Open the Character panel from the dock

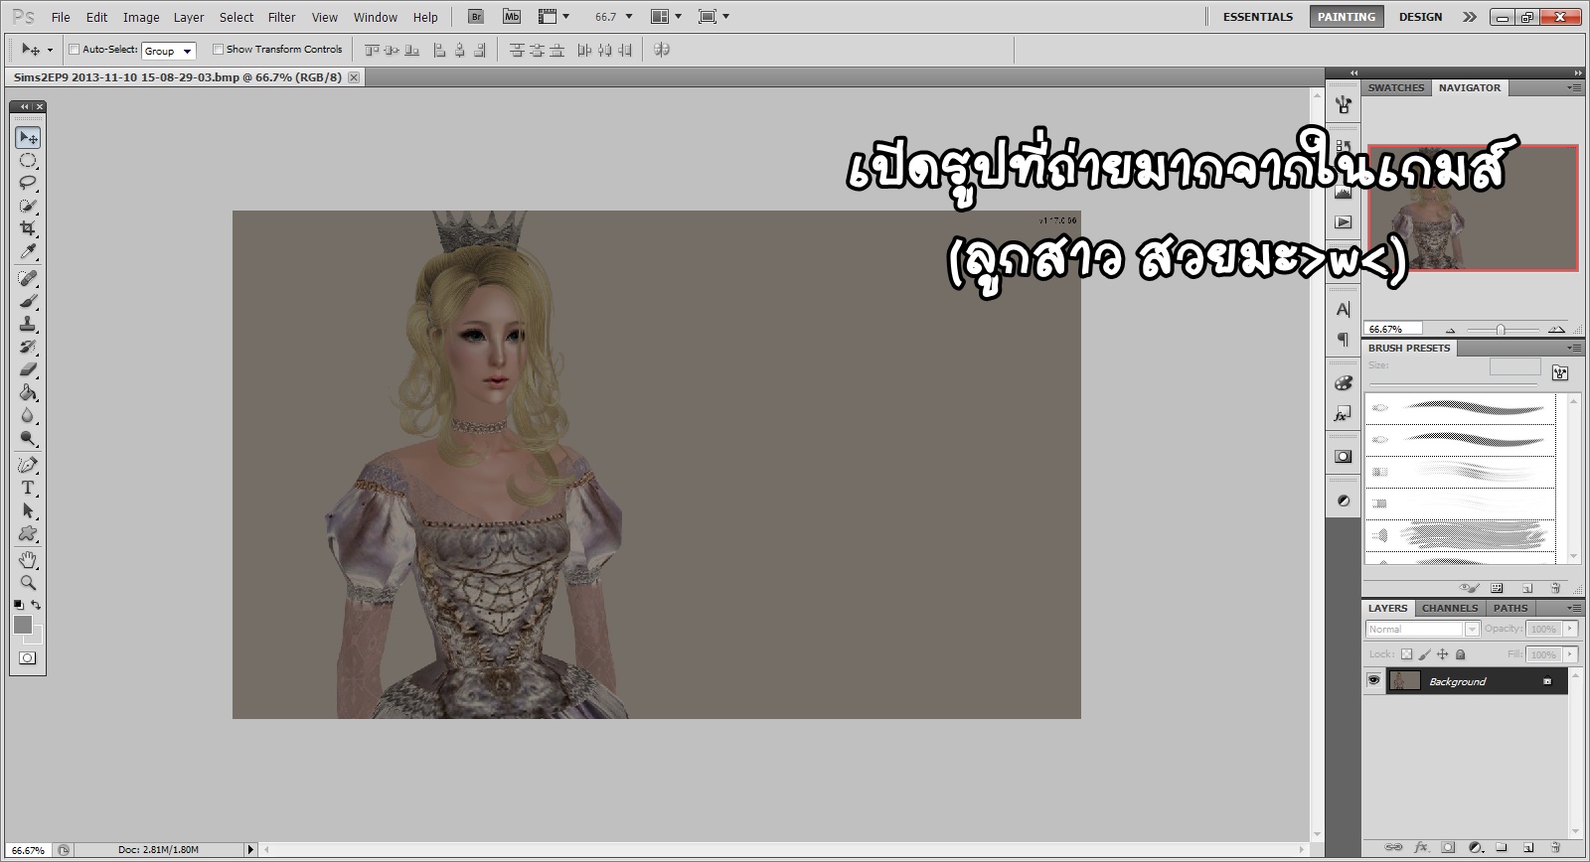point(1344,309)
